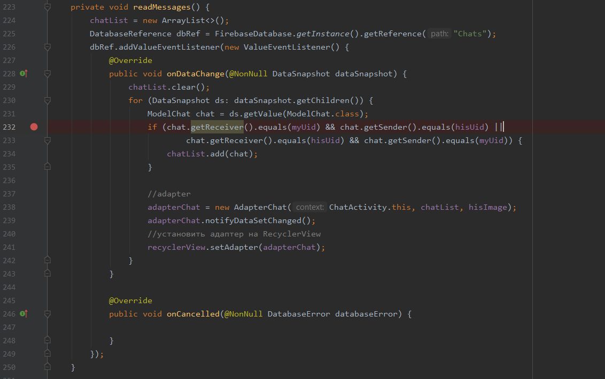Viewport: 605px width, 379px height.
Task: Click the "Chats" string literal
Action: coord(470,34)
